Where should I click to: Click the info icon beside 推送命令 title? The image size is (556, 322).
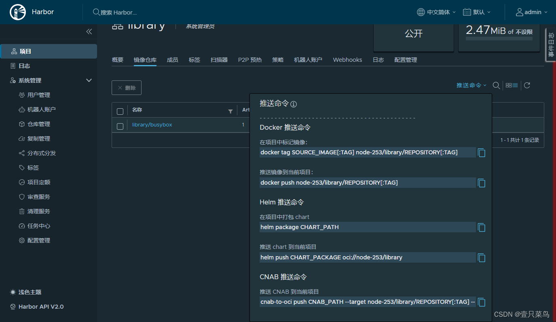(x=294, y=104)
